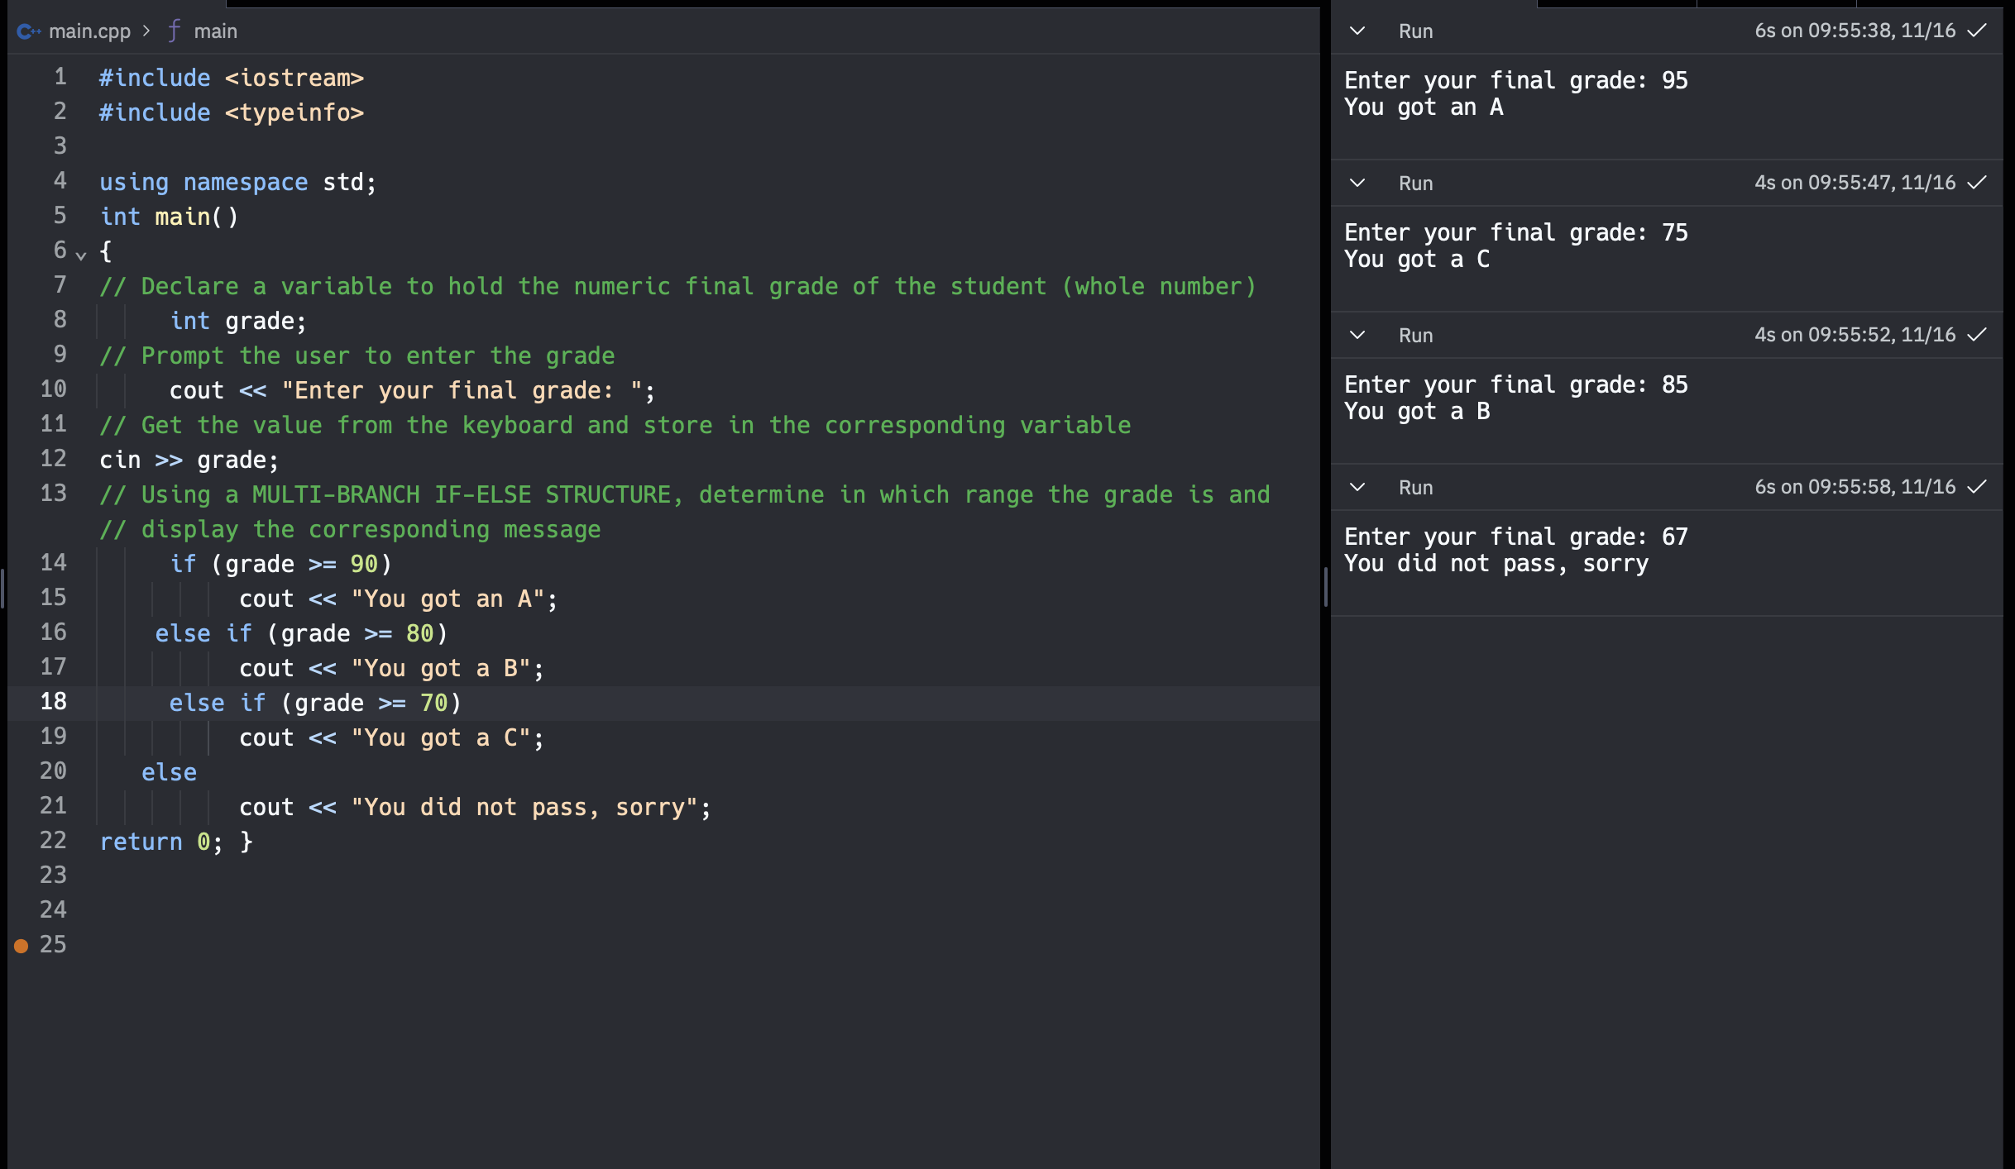The width and height of the screenshot is (2015, 1169).
Task: Open the main.cpp breadcrumb item
Action: [x=89, y=31]
